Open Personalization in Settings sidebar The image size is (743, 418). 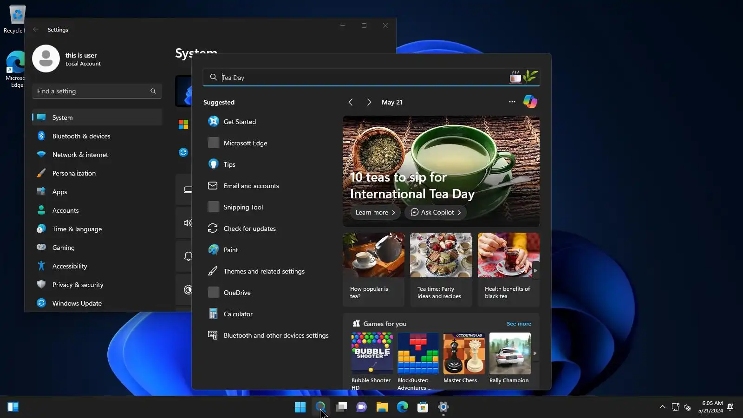[x=97, y=173]
